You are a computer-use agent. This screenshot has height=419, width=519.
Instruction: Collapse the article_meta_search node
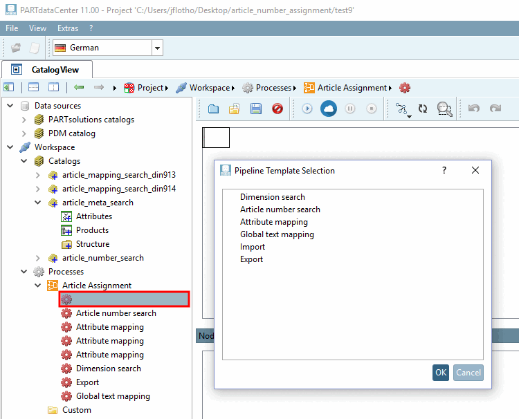coord(38,203)
